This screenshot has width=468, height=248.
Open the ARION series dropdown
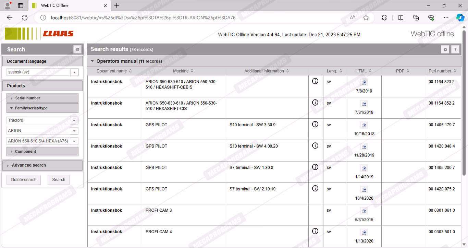click(x=74, y=131)
